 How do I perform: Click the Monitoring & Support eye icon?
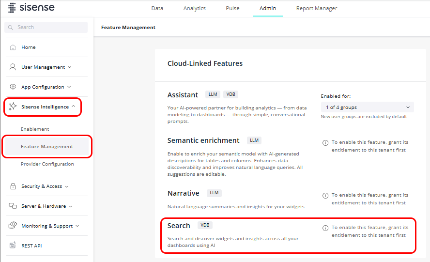click(x=13, y=226)
